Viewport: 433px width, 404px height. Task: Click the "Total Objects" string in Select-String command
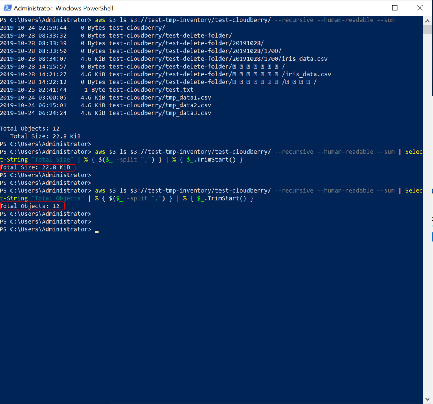click(58, 198)
